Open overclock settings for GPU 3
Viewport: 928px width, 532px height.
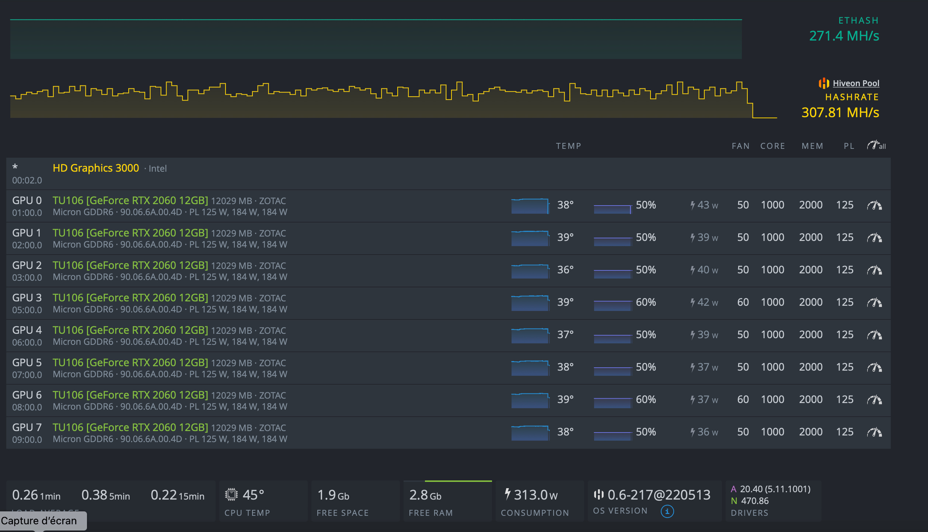874,302
